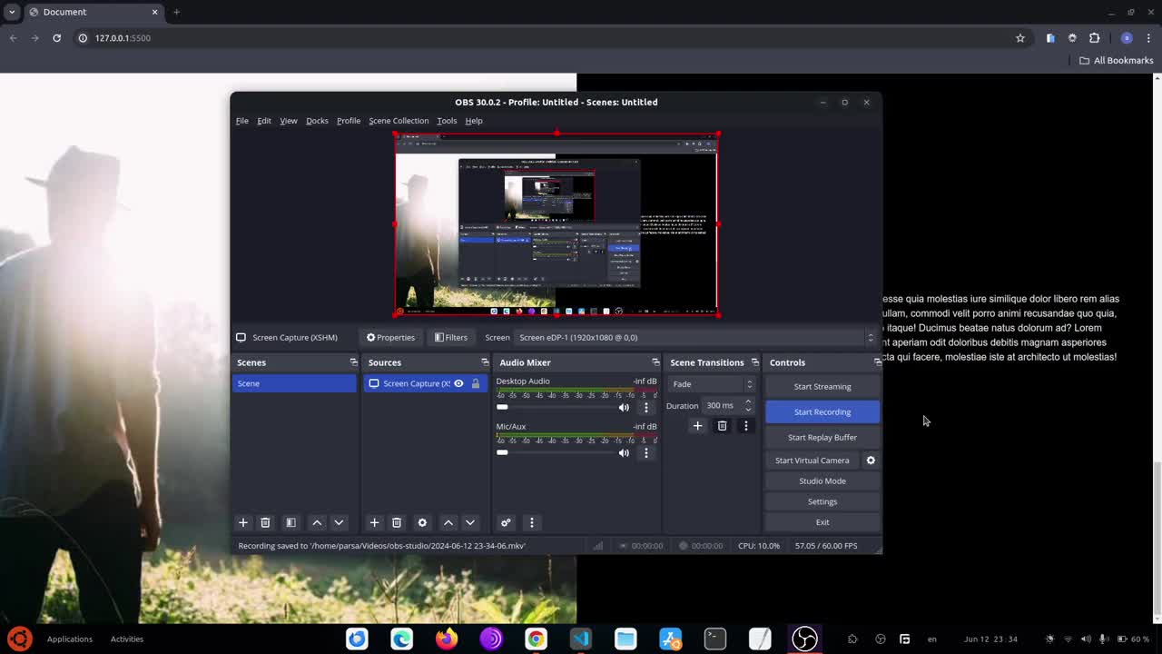This screenshot has height=654, width=1162.
Task: Click the Studio Mode button
Action: 822,481
